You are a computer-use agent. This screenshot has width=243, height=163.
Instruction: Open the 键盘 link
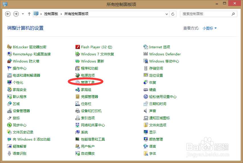coord(153,89)
